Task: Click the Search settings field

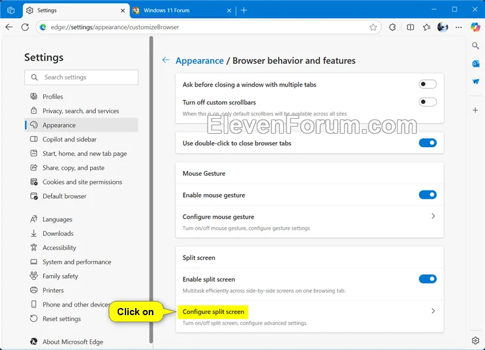Action: 81,77
